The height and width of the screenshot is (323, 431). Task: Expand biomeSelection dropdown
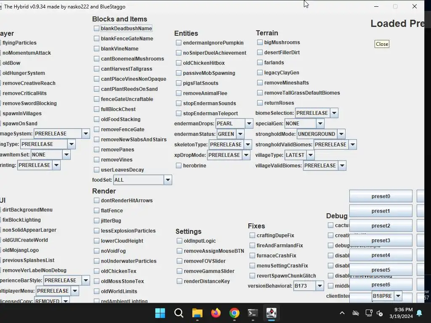tap(334, 113)
